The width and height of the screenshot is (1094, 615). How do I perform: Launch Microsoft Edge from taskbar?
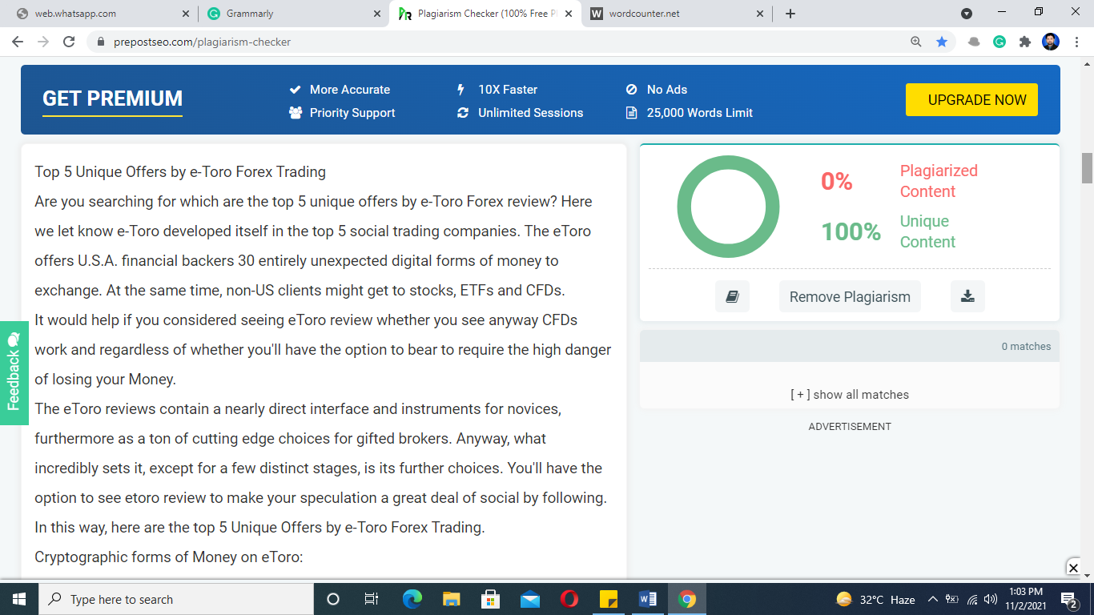pyautogui.click(x=412, y=599)
